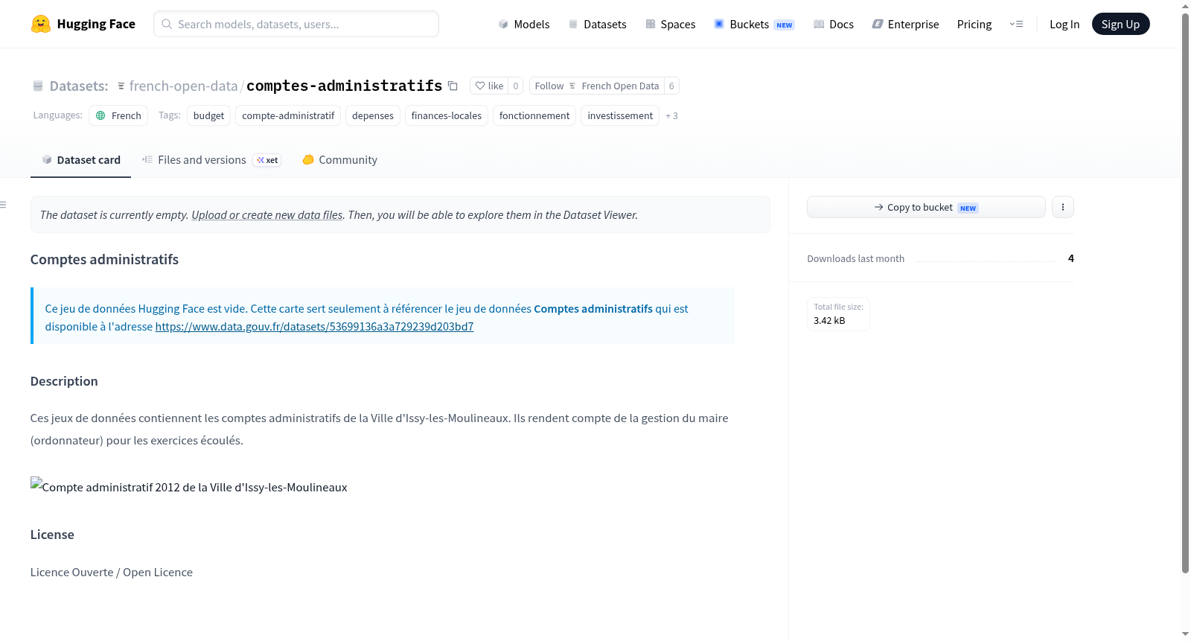Open the Docs page
Viewport: 1191px width, 641px height.
pyautogui.click(x=834, y=24)
